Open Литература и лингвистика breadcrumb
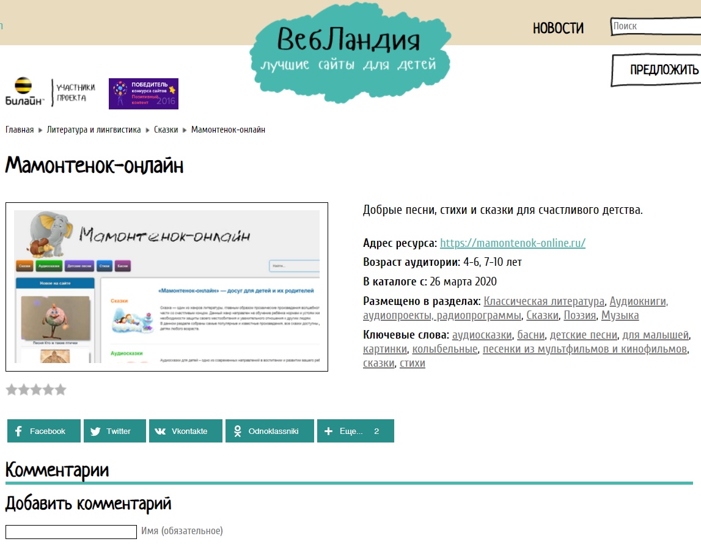 94,130
